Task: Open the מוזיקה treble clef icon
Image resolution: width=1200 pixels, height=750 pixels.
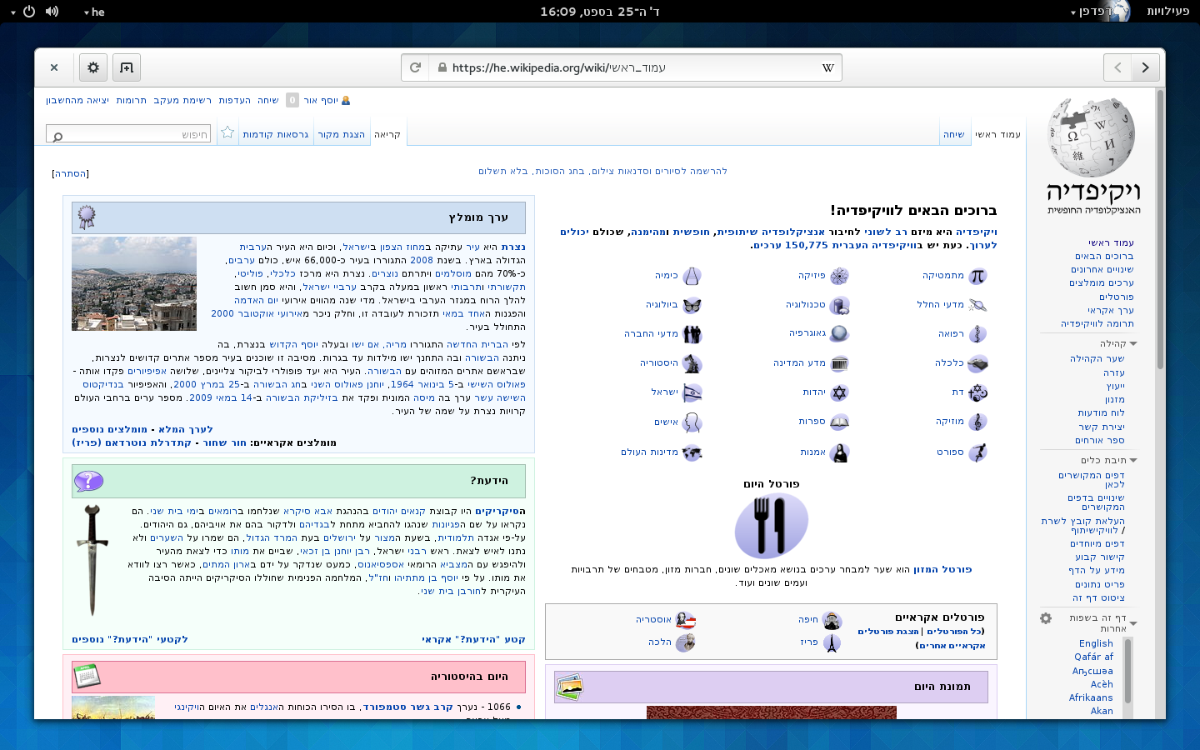Action: [x=977, y=422]
